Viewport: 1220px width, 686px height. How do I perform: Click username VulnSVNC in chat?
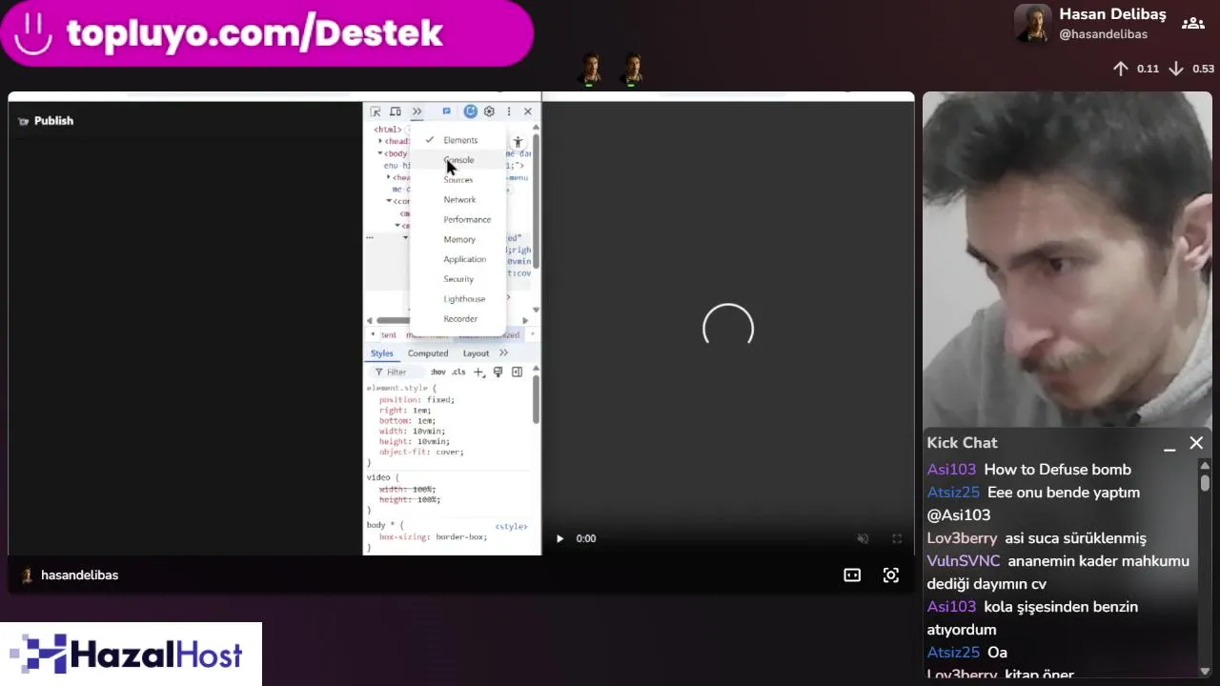click(x=964, y=561)
